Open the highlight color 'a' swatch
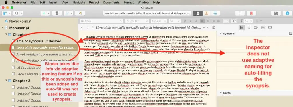 click(x=234, y=21)
